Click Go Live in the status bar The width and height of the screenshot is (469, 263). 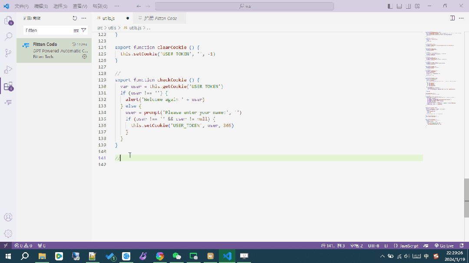point(444,246)
